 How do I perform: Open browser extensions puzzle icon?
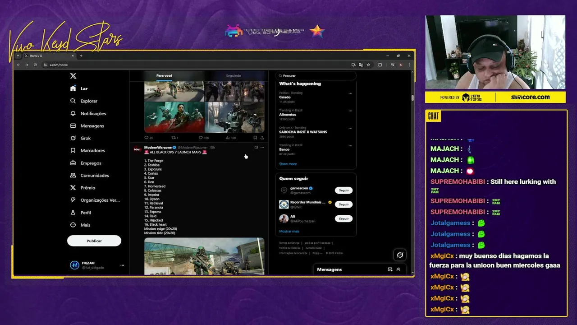coord(380,65)
